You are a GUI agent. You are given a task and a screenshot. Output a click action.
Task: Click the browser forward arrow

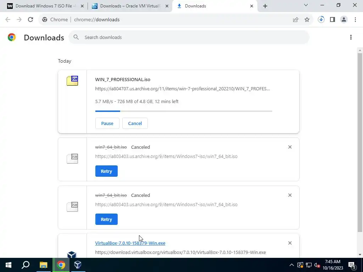tap(19, 20)
